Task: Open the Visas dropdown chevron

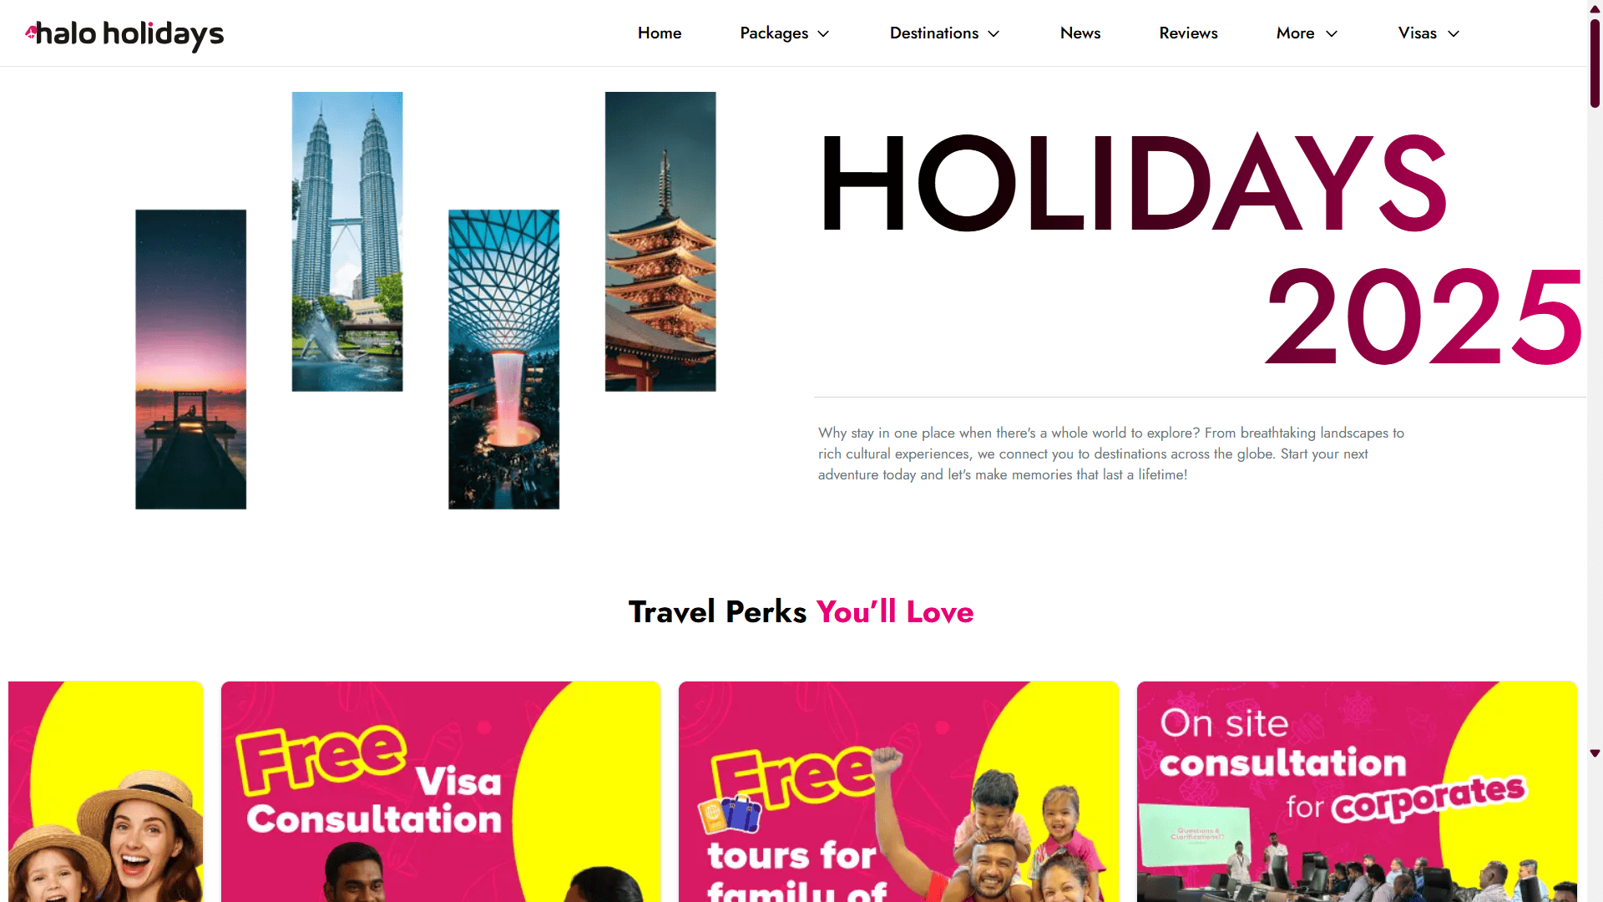Action: 1454,33
